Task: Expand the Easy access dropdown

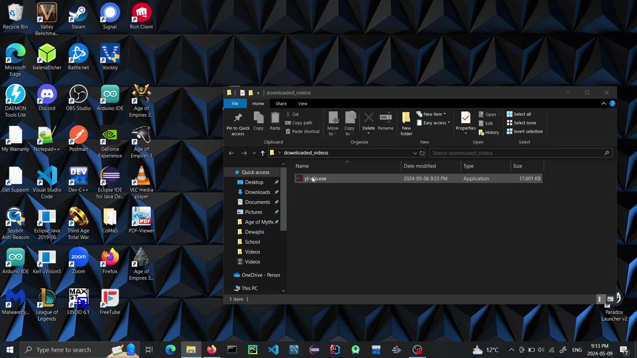Action: (433, 123)
